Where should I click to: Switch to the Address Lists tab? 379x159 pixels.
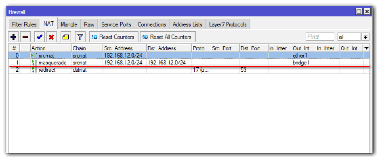pyautogui.click(x=187, y=24)
